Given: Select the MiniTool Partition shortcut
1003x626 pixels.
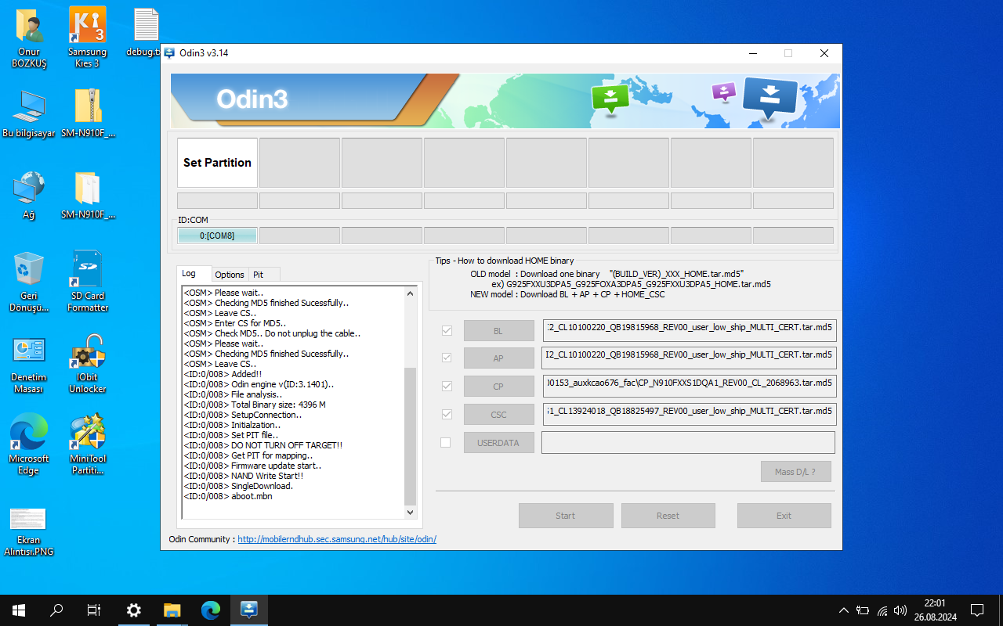Looking at the screenshot, I should 88,444.
